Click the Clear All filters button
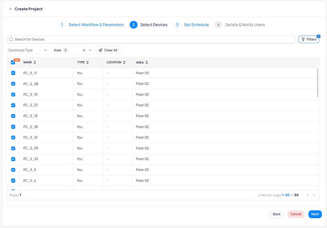Viewport: 327px width, 228px height. point(108,50)
